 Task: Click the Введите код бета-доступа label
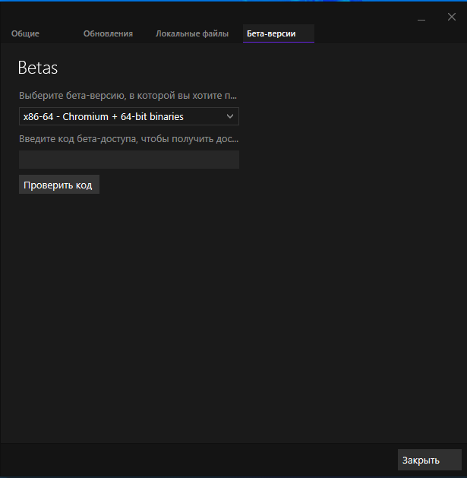(x=128, y=139)
